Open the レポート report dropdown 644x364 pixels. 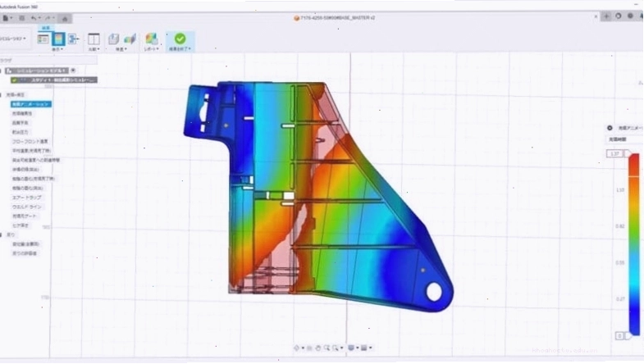coord(151,49)
